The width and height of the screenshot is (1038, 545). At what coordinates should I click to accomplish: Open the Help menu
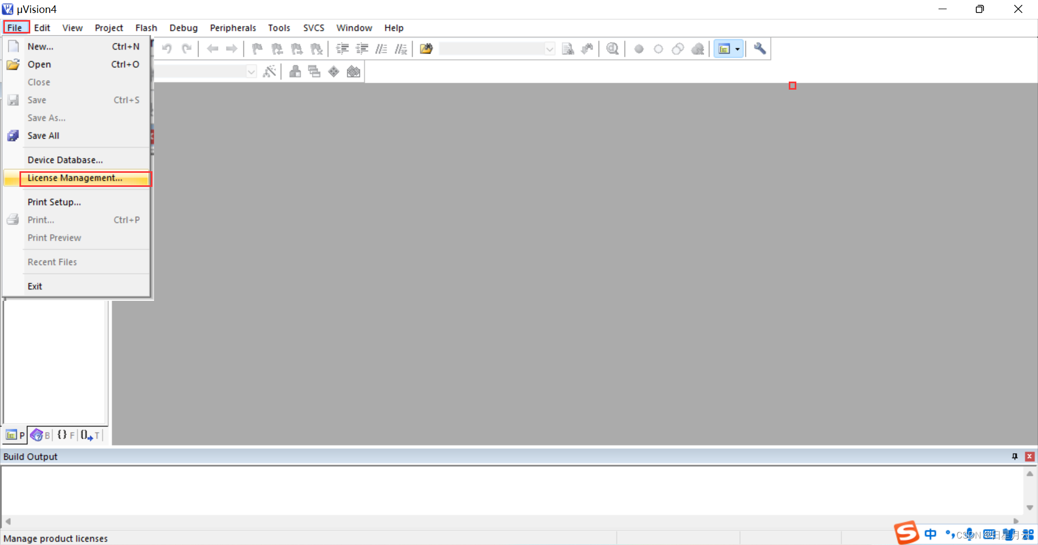click(394, 28)
